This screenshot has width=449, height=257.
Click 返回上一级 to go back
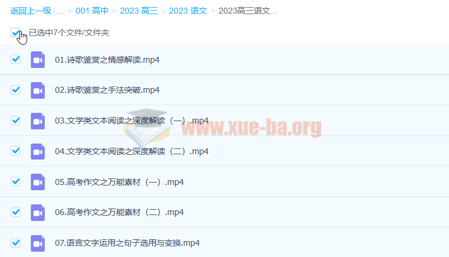(30, 11)
